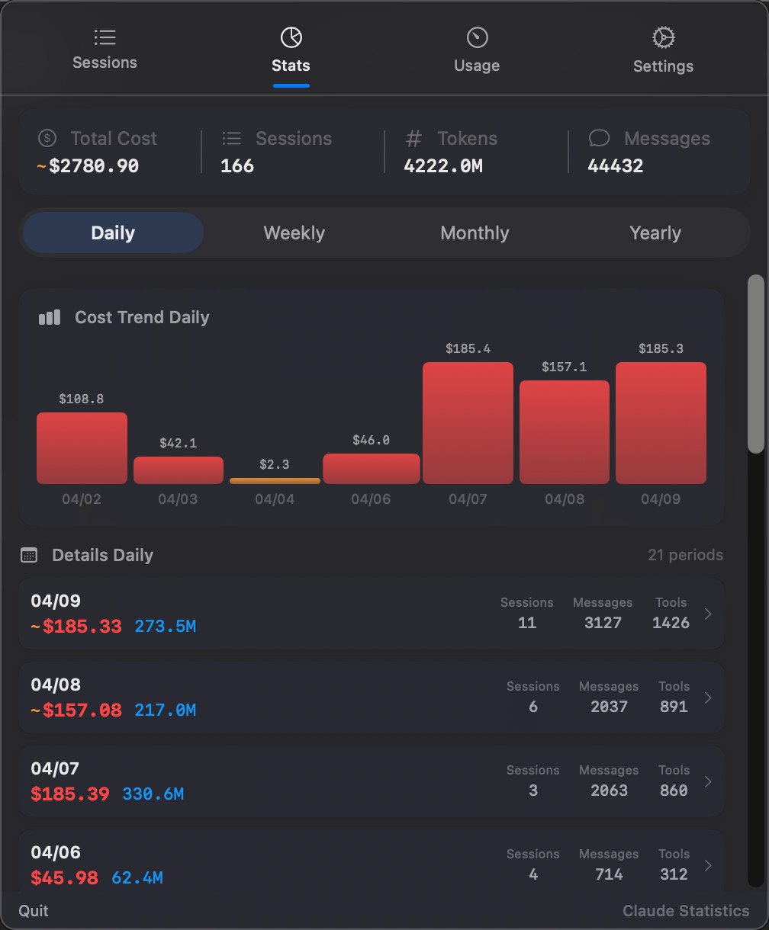
Task: Select the Daily period segment
Action: 113,232
